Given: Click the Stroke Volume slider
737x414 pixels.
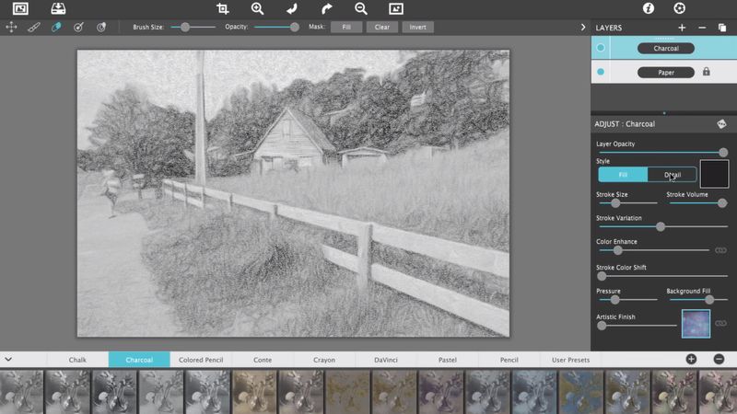Looking at the screenshot, I should tap(697, 203).
